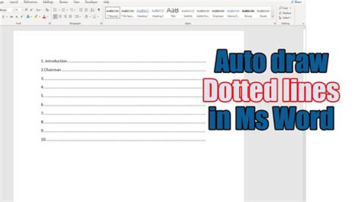This screenshot has width=361, height=202.
Task: Apply the Normal style
Action: coord(113,13)
